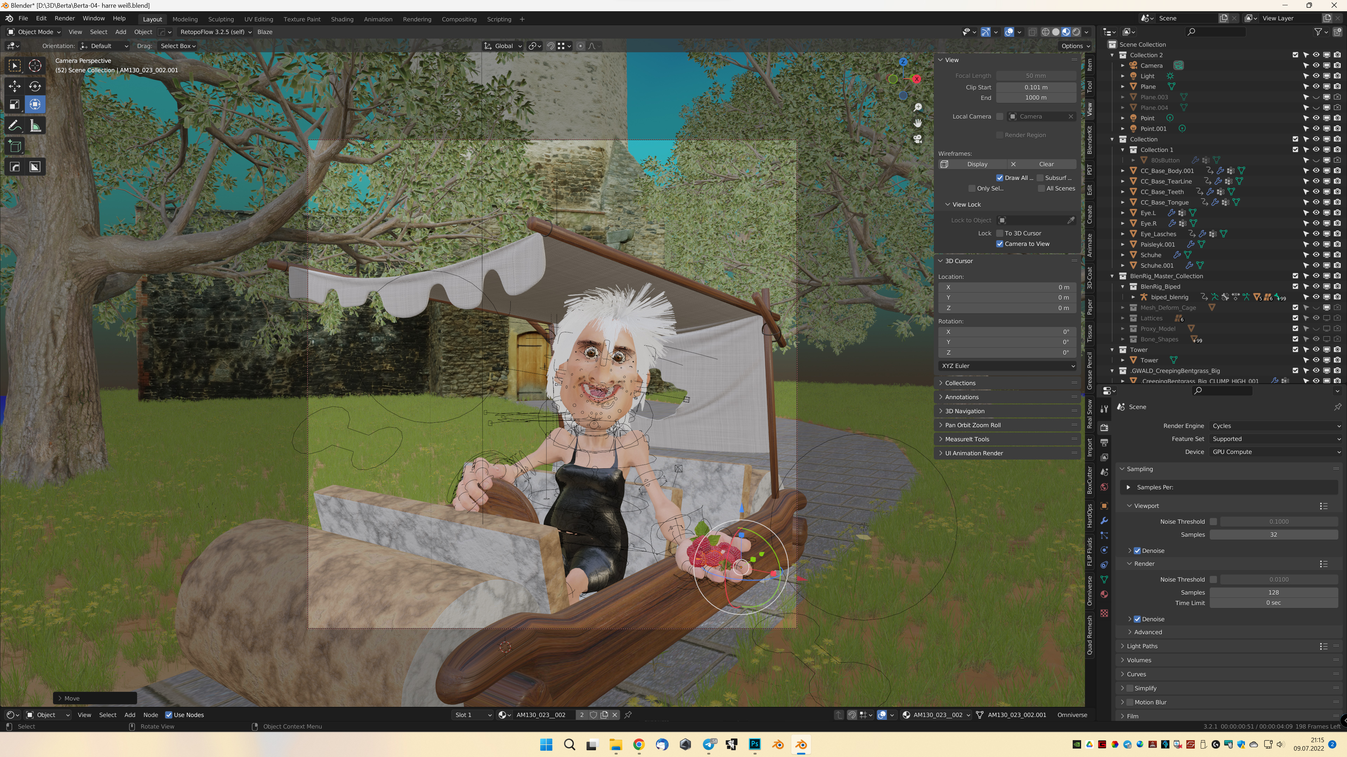Click the zoom magnifier viewport gizmo

(x=917, y=107)
